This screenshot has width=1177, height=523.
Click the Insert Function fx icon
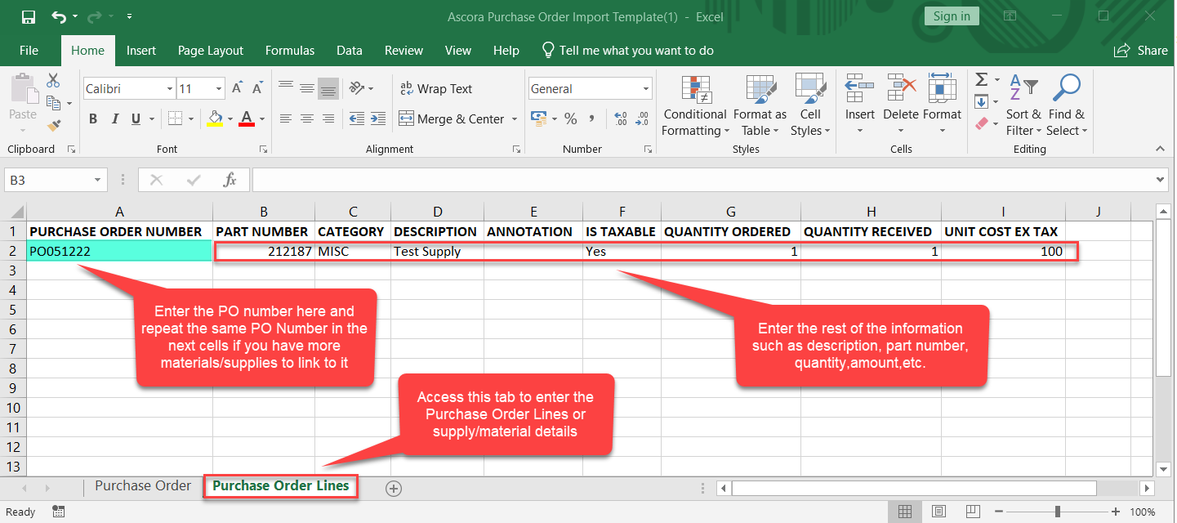(x=230, y=180)
